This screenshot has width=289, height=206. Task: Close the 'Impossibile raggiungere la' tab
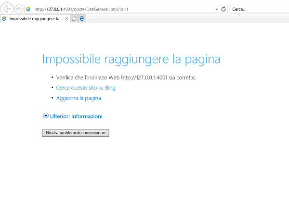(67, 19)
